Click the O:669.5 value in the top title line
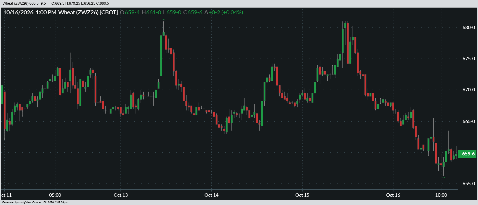 [58, 4]
